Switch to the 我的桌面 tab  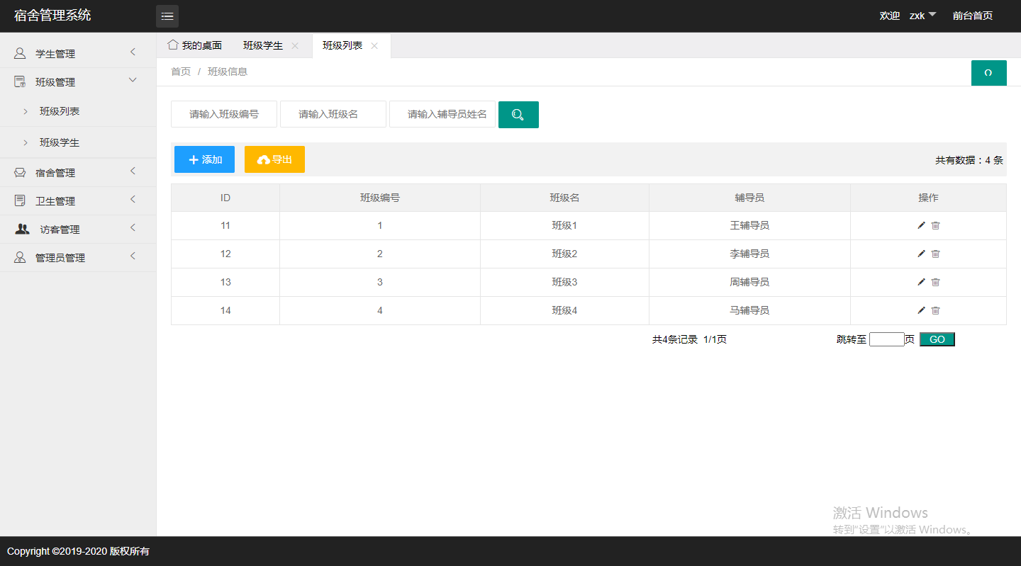pos(195,45)
